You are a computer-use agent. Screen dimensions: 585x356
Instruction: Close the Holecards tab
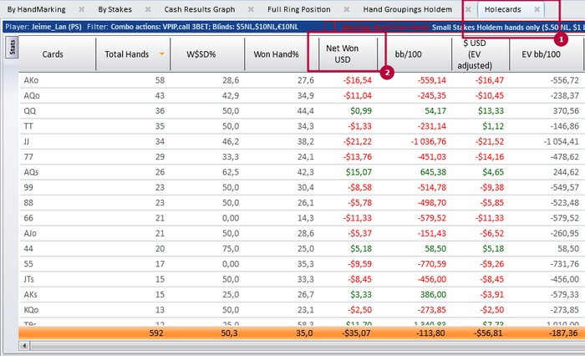pyautogui.click(x=537, y=9)
